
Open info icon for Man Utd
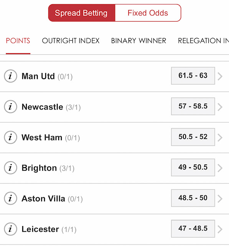click(10, 76)
